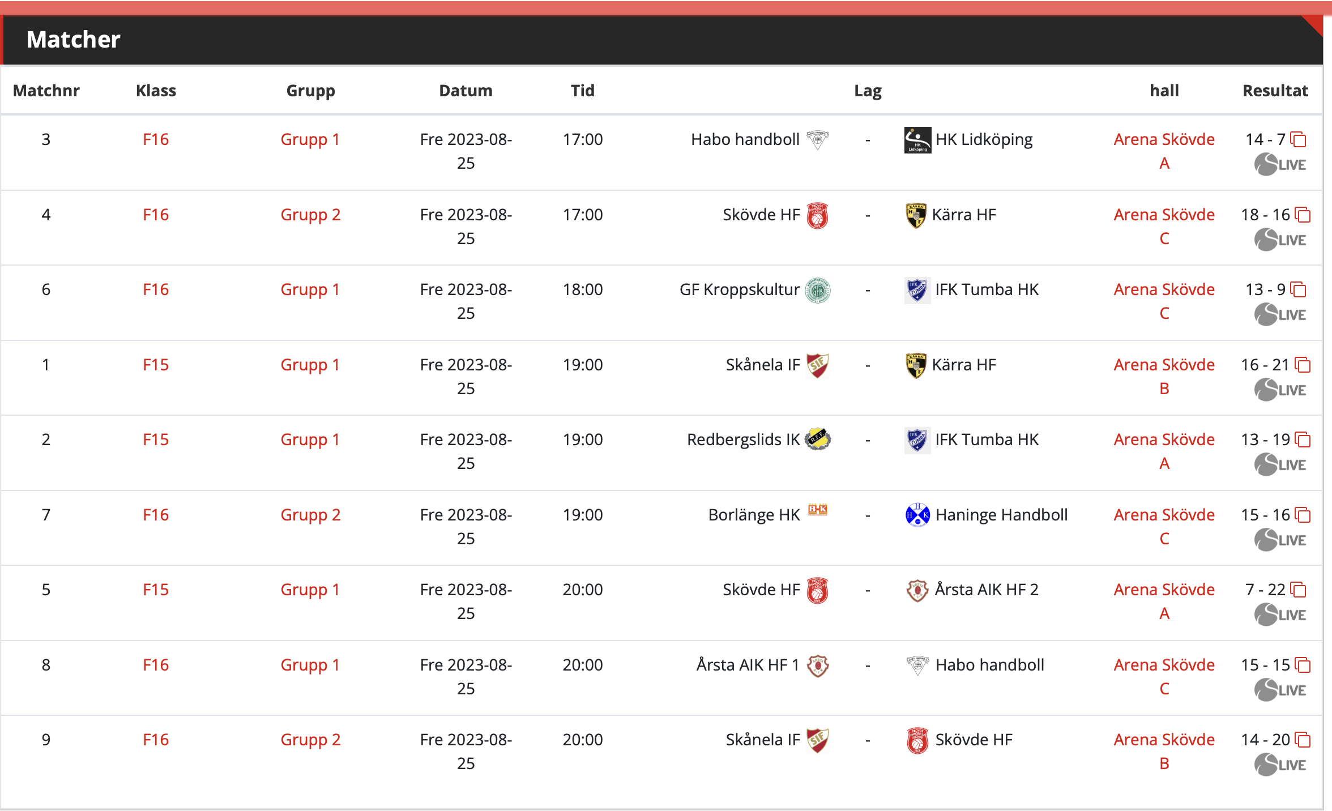
Task: Click the Haninge Handboll blue logo
Action: [917, 515]
